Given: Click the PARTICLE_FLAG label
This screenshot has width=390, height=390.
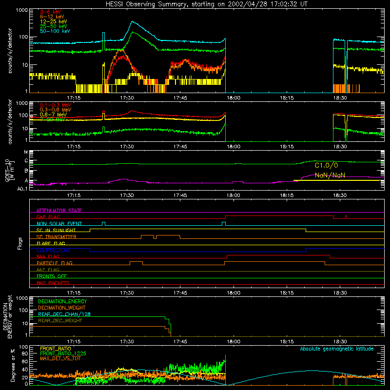Looking at the screenshot, I should [55, 263].
